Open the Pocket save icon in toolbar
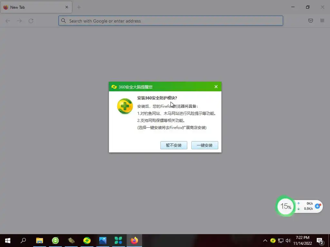This screenshot has height=247, width=330. click(x=311, y=21)
